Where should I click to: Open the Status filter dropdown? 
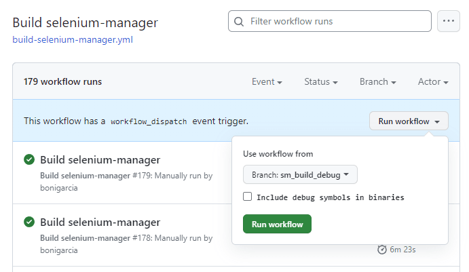321,82
